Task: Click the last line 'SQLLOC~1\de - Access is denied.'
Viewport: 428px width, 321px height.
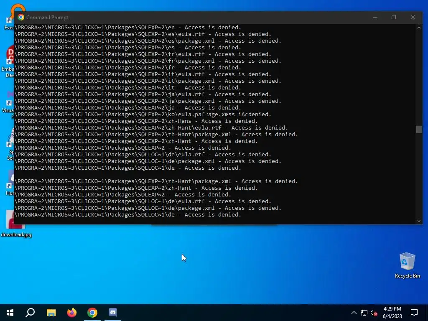Action: click(x=128, y=214)
